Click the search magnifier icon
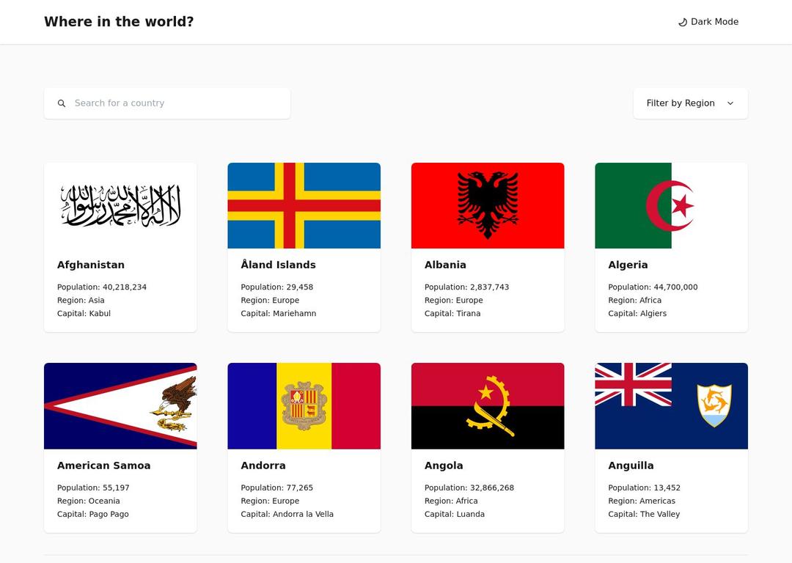 [x=62, y=103]
